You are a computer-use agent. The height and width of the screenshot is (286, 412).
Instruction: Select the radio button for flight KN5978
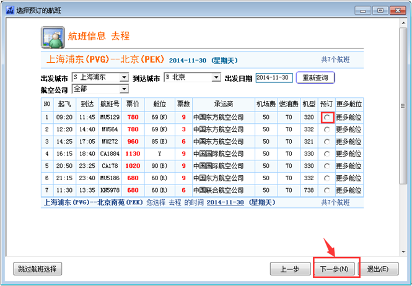click(x=327, y=191)
